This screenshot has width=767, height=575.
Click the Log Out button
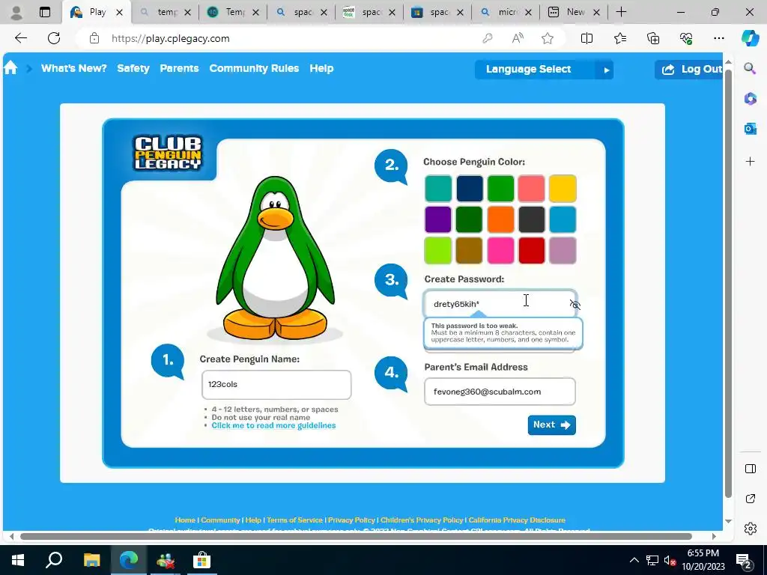690,70
